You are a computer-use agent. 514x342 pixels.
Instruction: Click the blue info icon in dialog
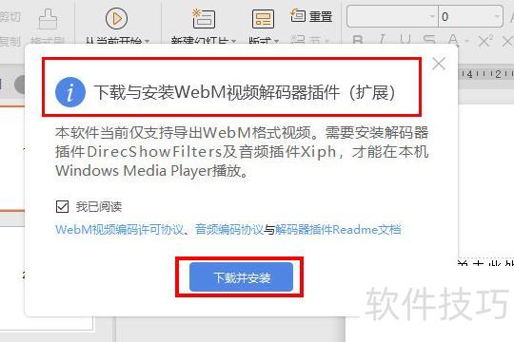(70, 92)
